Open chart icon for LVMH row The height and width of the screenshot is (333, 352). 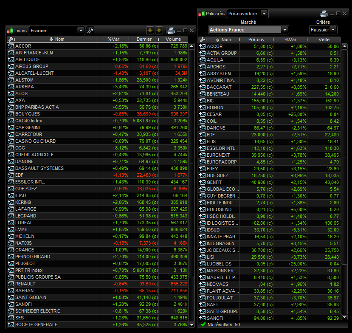tap(11, 229)
